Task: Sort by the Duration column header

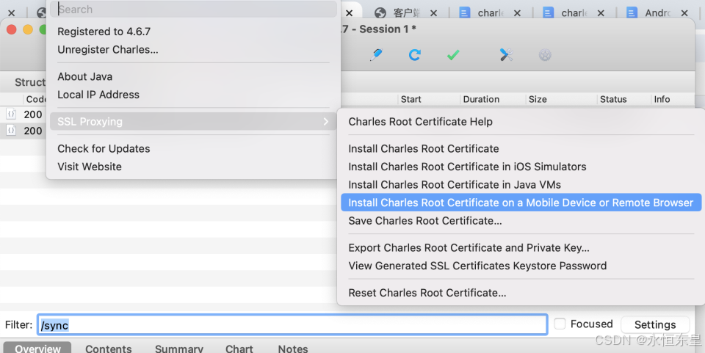Action: point(481,99)
